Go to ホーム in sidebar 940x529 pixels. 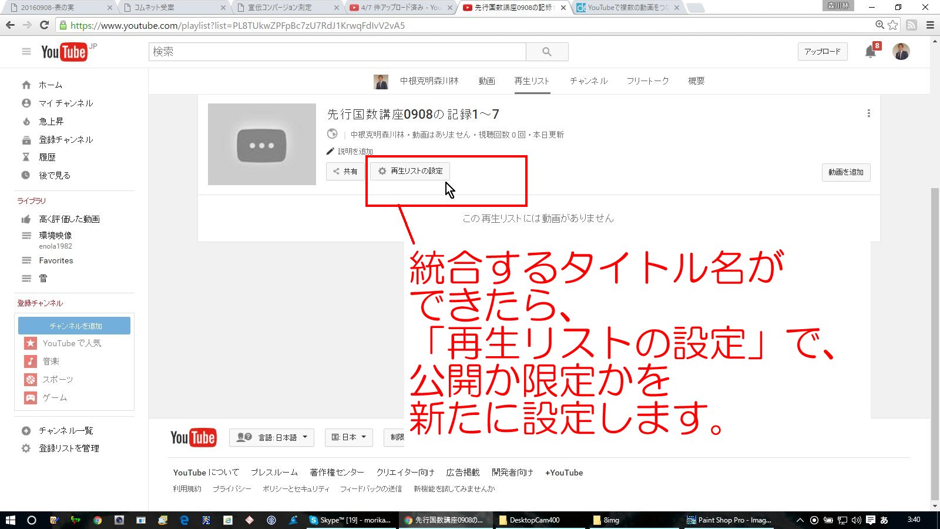pos(50,85)
